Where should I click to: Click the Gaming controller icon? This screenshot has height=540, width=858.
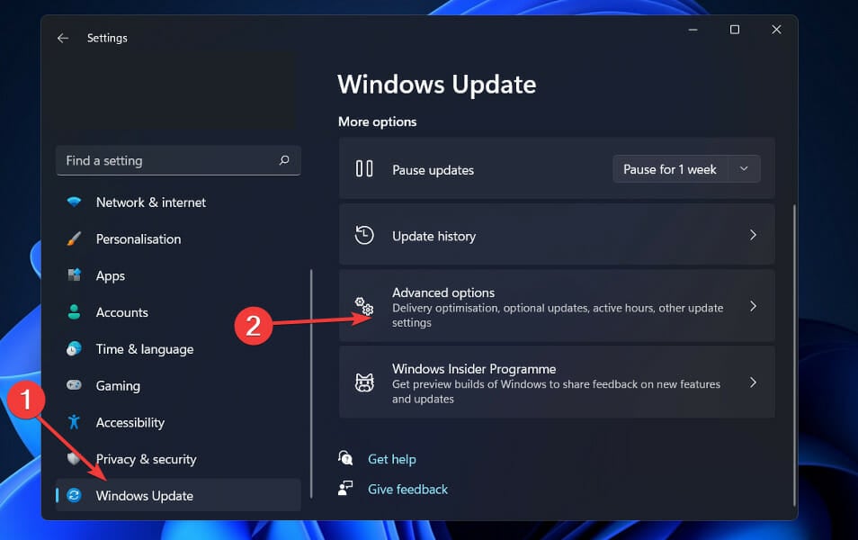pyautogui.click(x=74, y=385)
